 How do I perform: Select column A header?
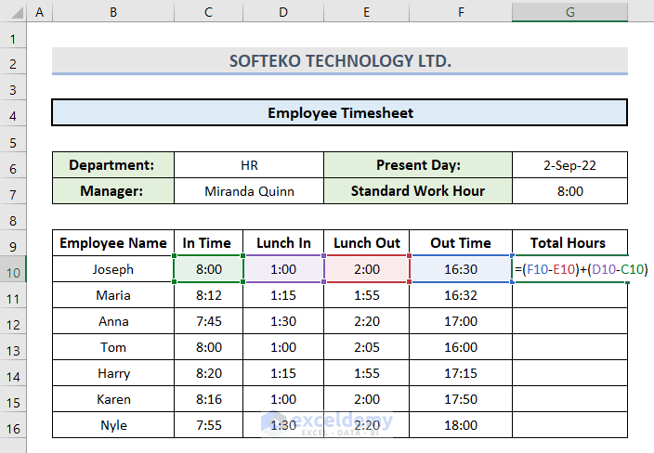[40, 12]
